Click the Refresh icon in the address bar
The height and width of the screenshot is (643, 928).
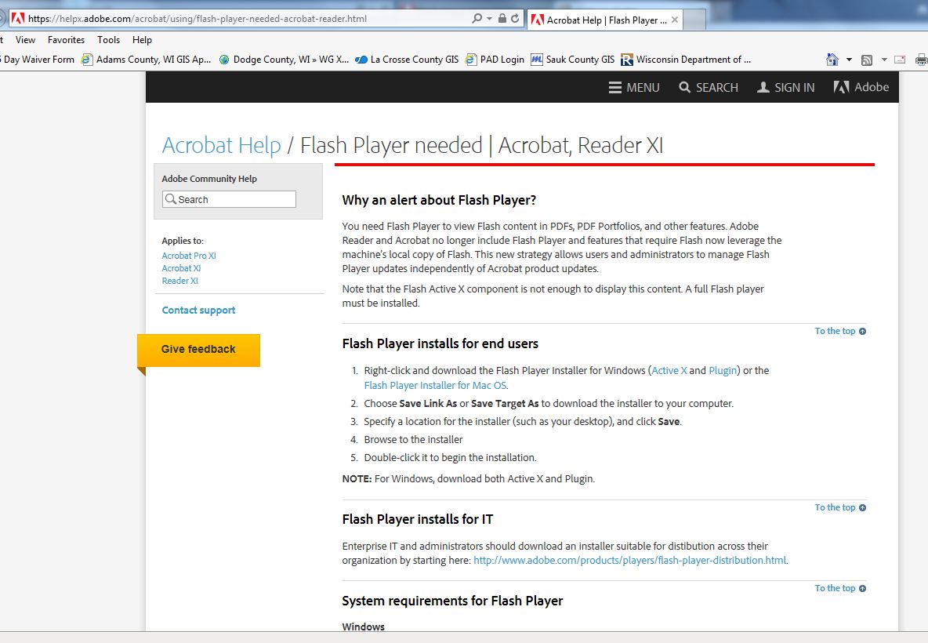[x=516, y=16]
